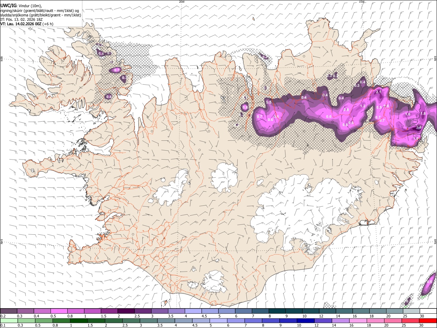Click the 'rigning/skúrir' legend description line
This screenshot has height=328, width=437.
click(40, 11)
